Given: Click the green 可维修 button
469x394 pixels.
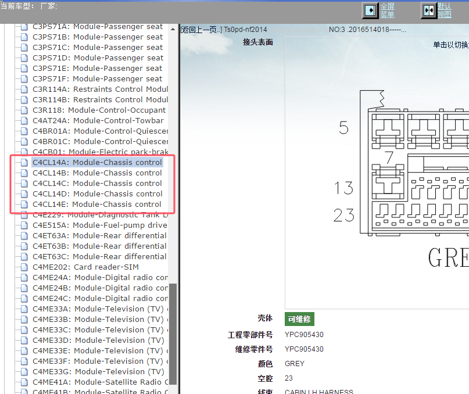Looking at the screenshot, I should click(299, 319).
